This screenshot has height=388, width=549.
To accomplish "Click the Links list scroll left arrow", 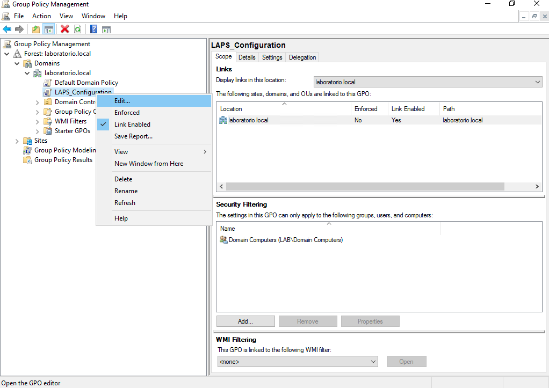I will (221, 186).
